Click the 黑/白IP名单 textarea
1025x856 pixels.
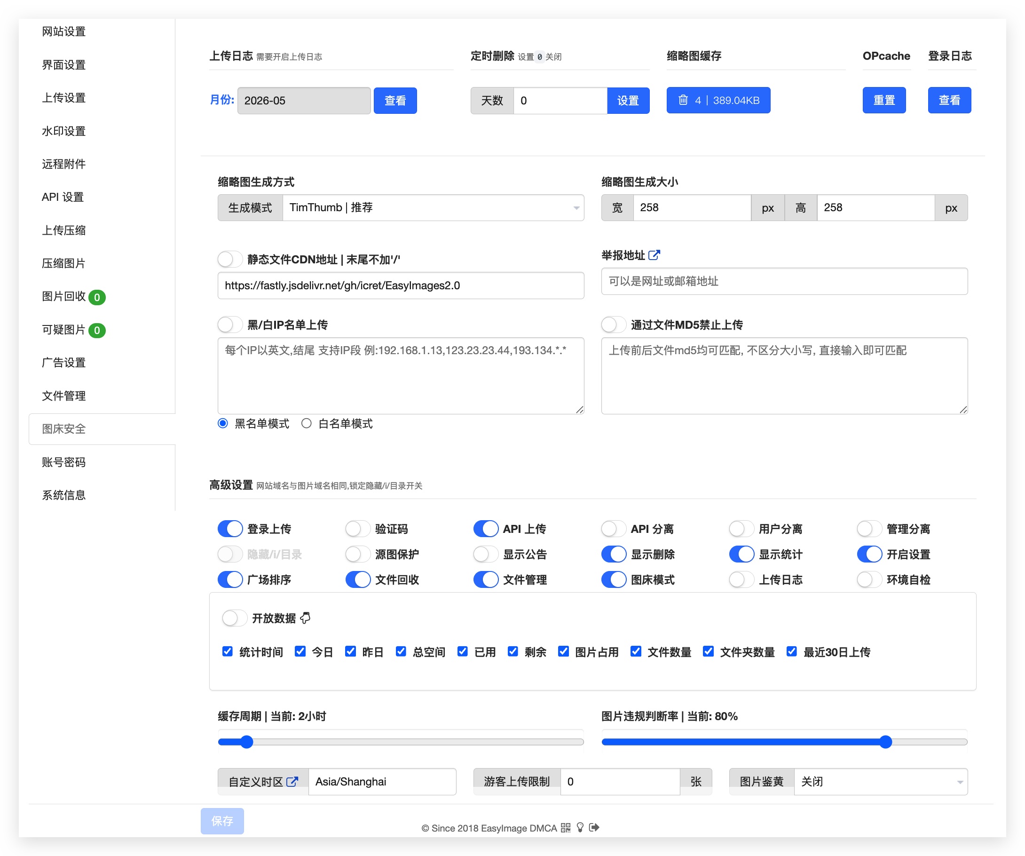401,375
